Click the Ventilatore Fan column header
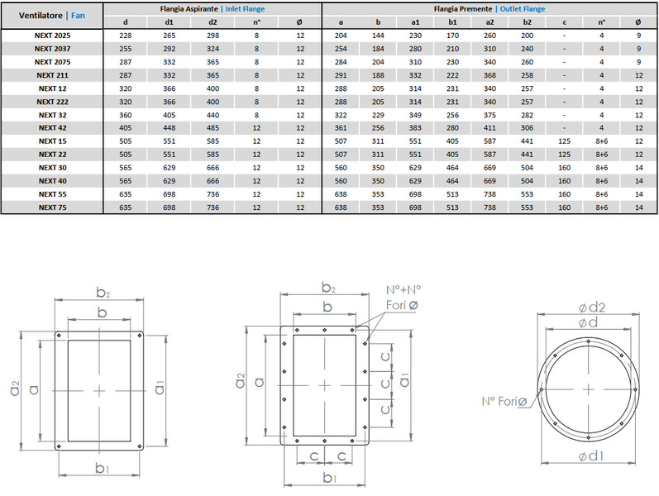Screen dimensions: 659x496 52,15
